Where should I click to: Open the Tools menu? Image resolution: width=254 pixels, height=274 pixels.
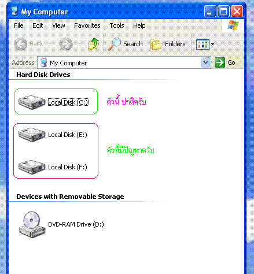(117, 25)
